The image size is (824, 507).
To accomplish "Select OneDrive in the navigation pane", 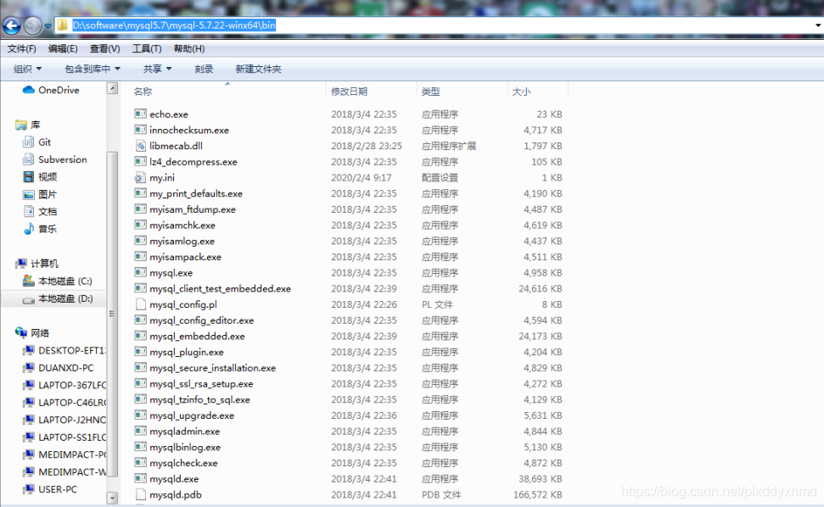I will tap(58, 90).
